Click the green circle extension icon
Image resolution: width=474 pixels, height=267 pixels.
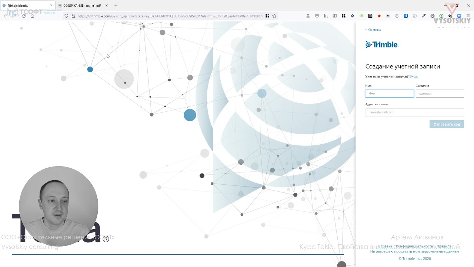[441, 16]
